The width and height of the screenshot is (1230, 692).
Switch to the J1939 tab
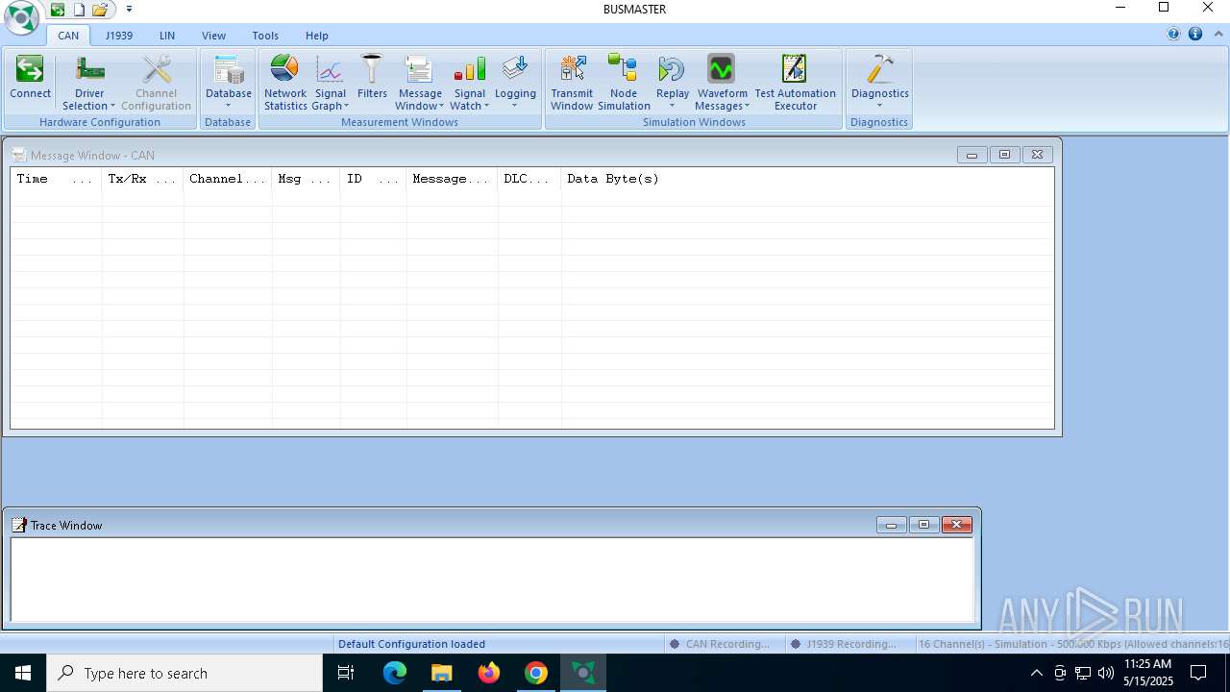[119, 36]
